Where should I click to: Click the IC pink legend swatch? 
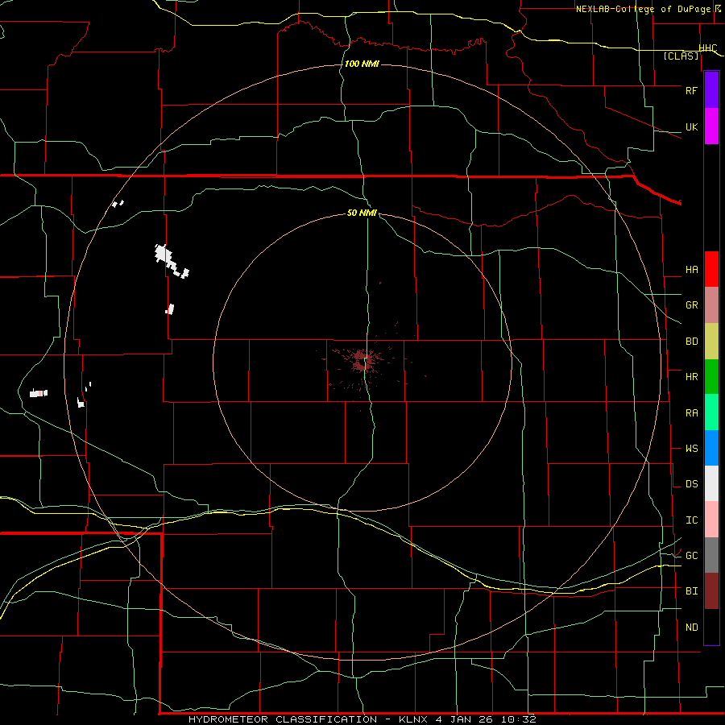point(711,520)
